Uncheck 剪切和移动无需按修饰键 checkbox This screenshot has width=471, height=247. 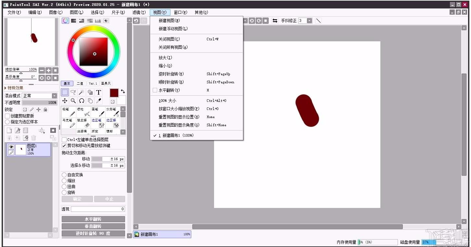tap(64, 145)
